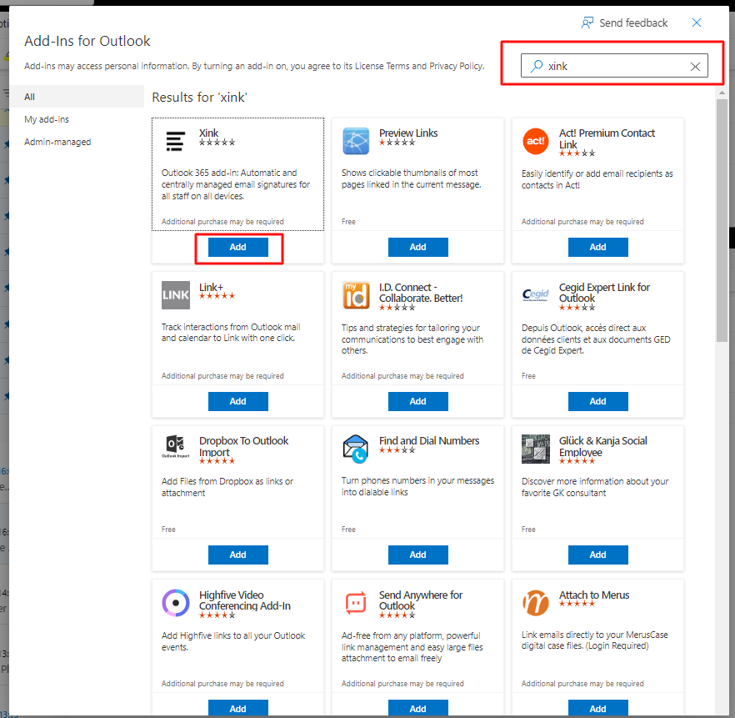
Task: Click the Dropbox description "Add Files from Dropbox"
Action: click(x=227, y=487)
